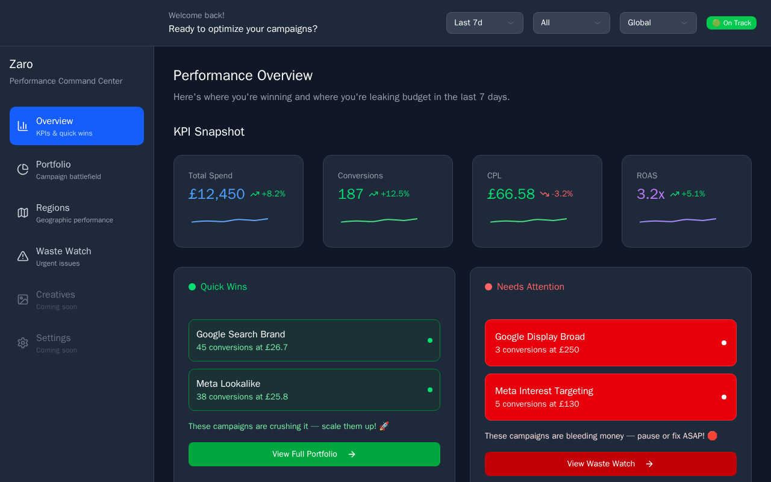The width and height of the screenshot is (771, 482).
Task: Click the Waste Watch warning triangle icon
Action: [23, 256]
